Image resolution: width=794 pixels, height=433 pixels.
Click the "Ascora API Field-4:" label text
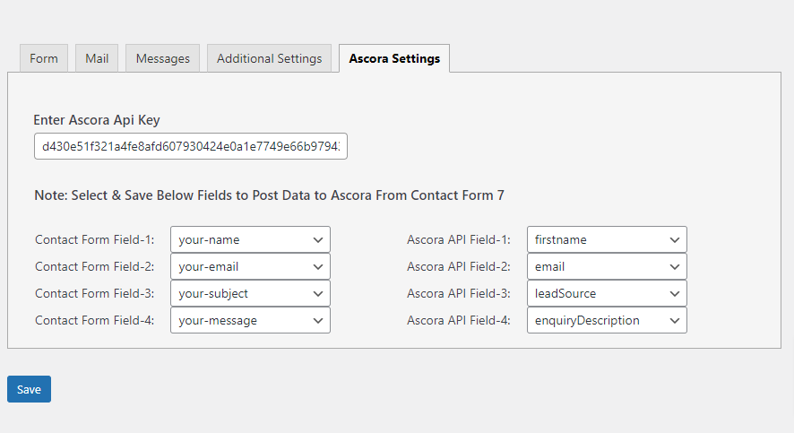point(458,321)
